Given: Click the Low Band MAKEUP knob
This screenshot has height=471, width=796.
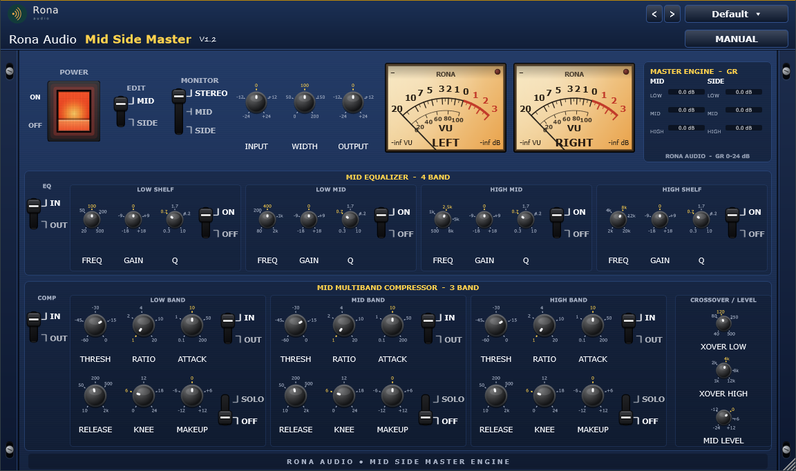Looking at the screenshot, I should (192, 396).
